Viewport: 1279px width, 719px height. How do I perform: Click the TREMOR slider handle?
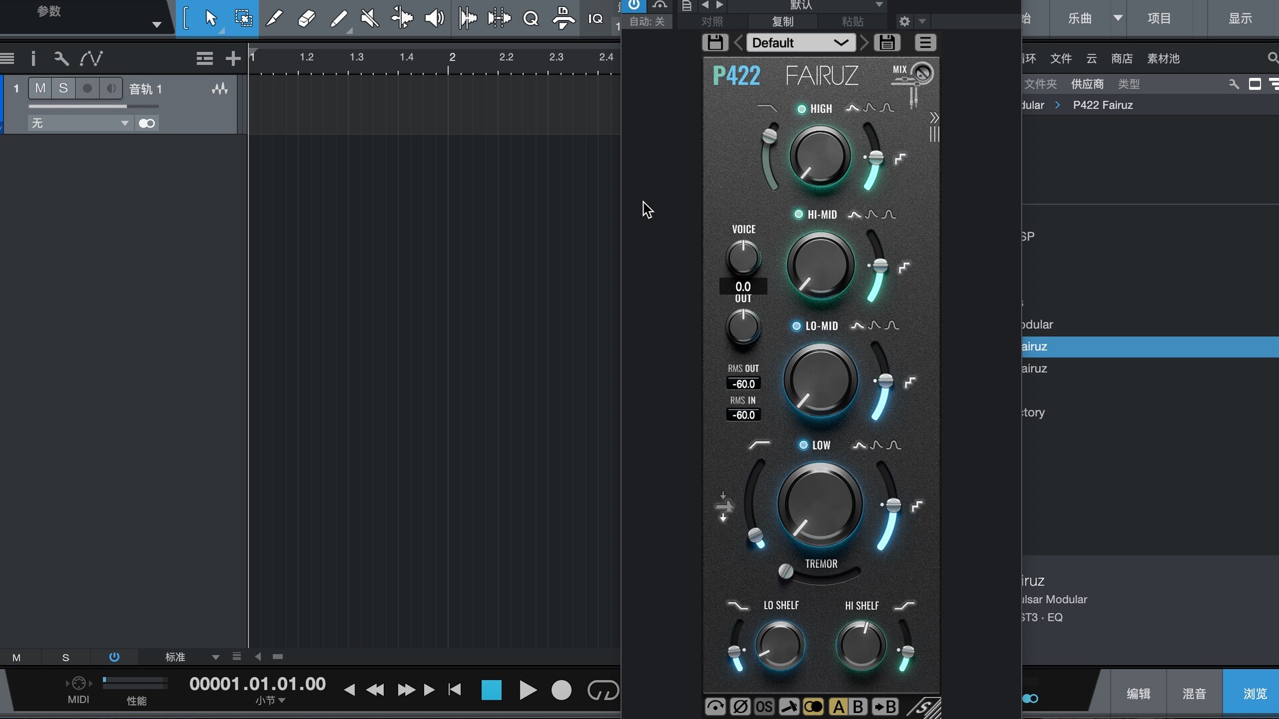pyautogui.click(x=786, y=571)
